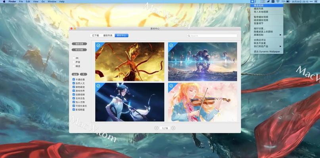Uncheck the 创意视频 category
This screenshot has width=320, height=158.
(74, 94)
